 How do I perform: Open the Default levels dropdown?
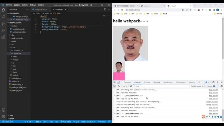click(x=197, y=86)
